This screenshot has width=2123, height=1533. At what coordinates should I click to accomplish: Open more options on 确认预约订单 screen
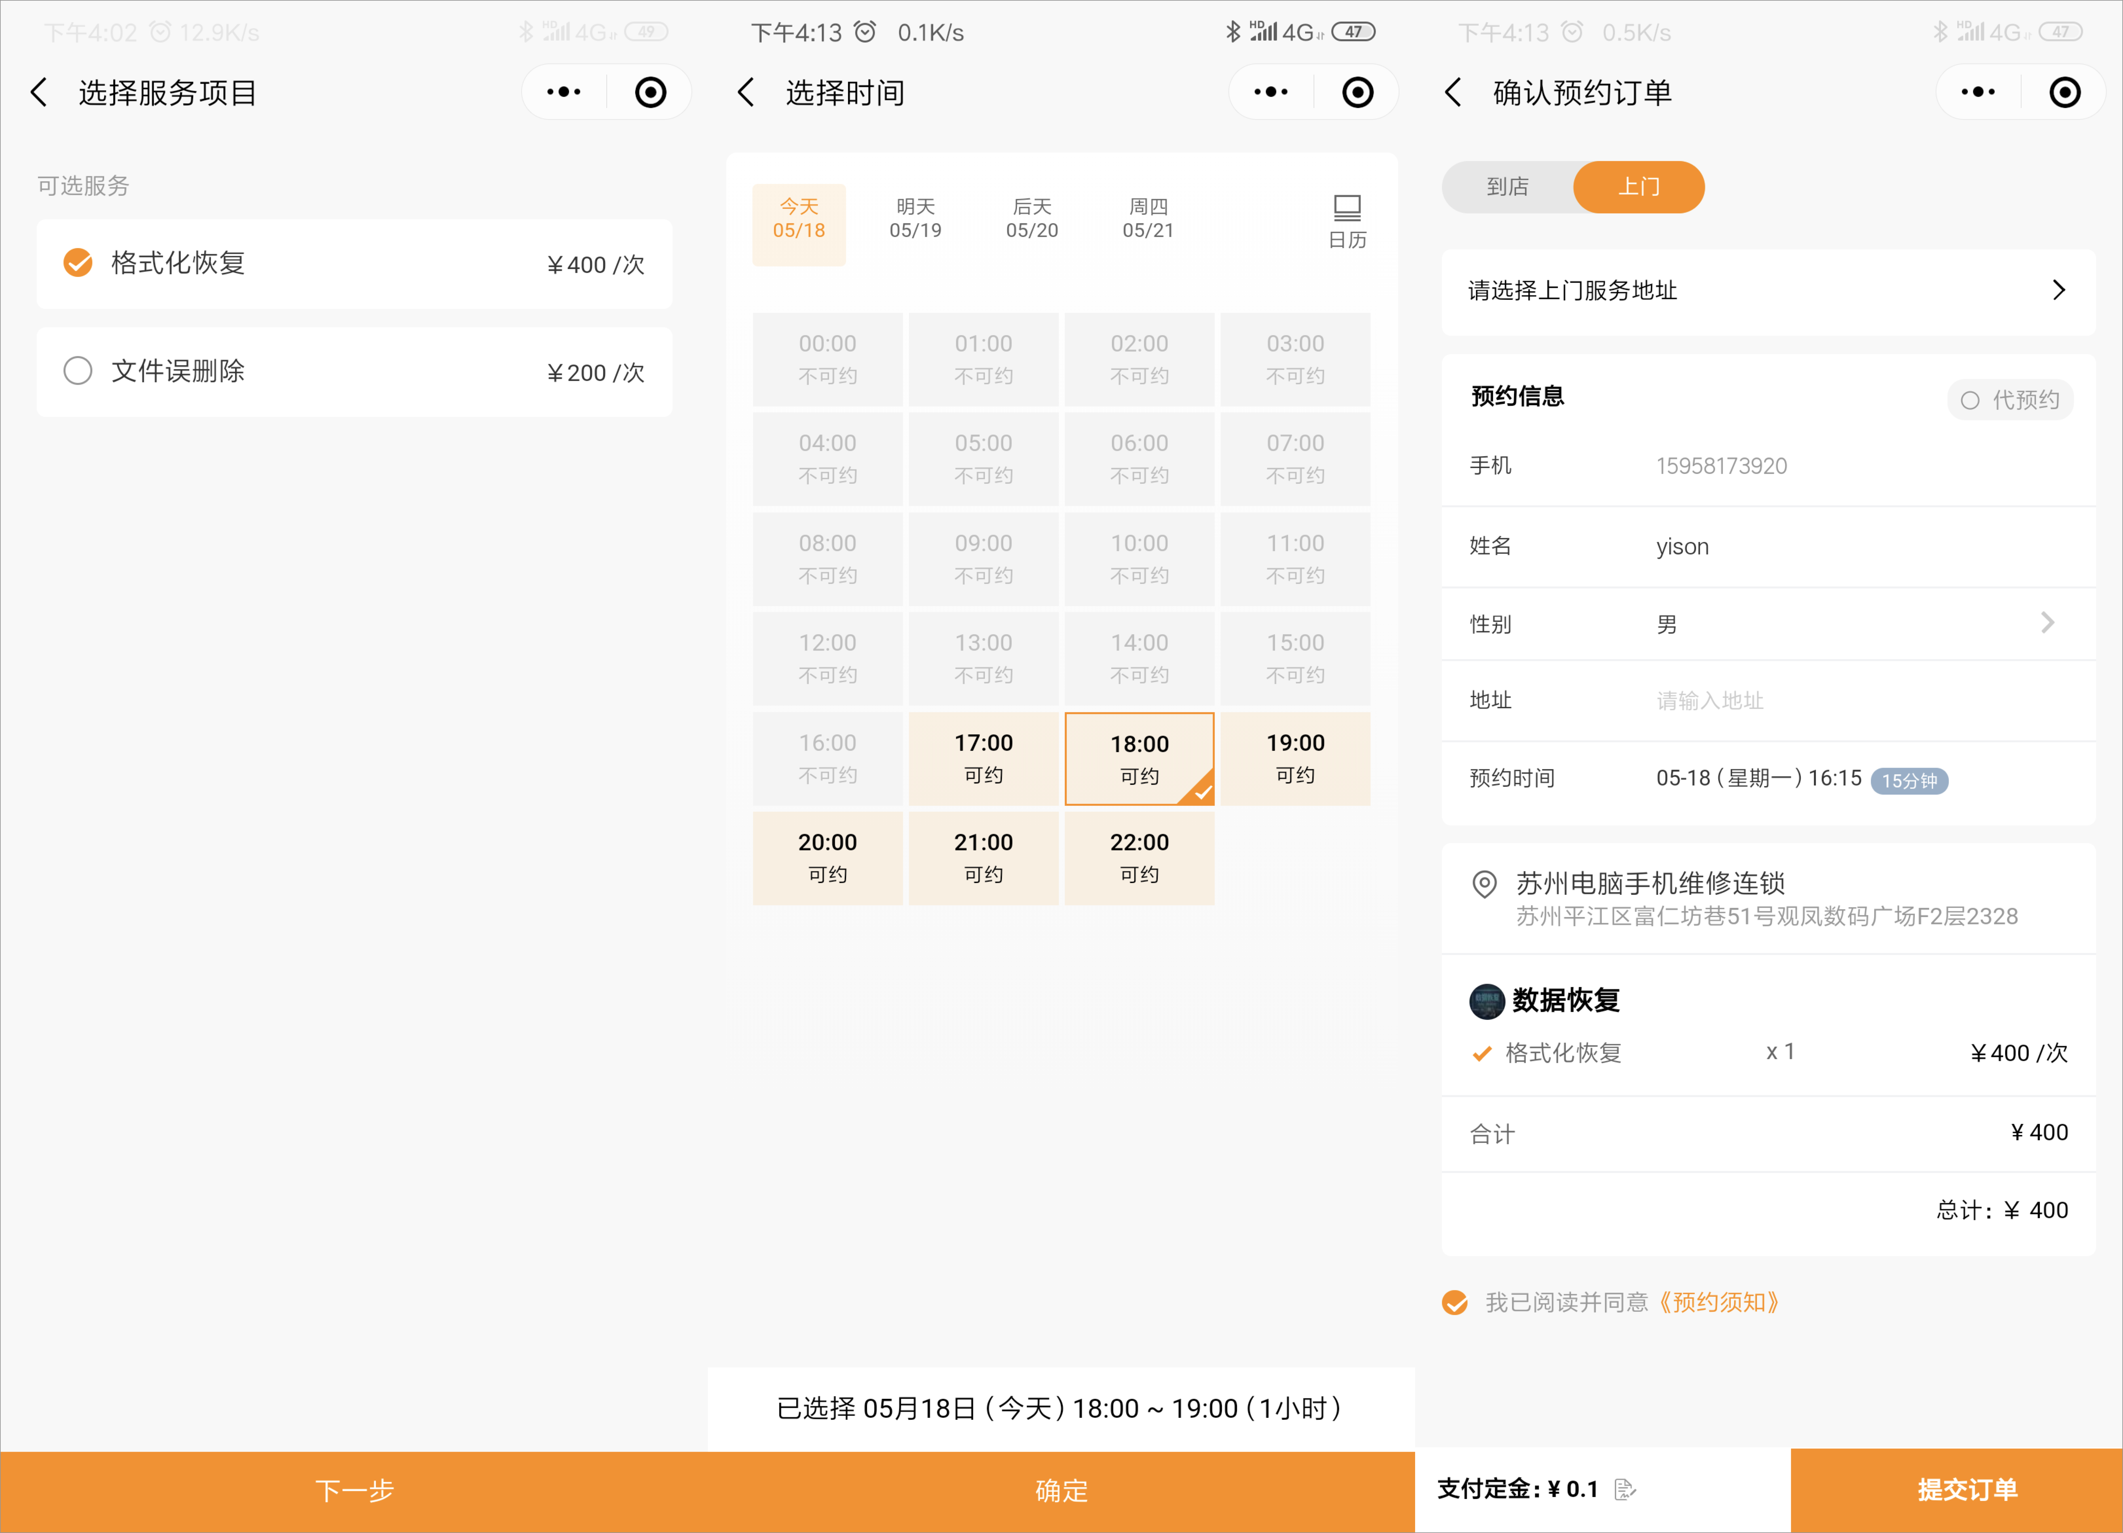coord(1978,92)
